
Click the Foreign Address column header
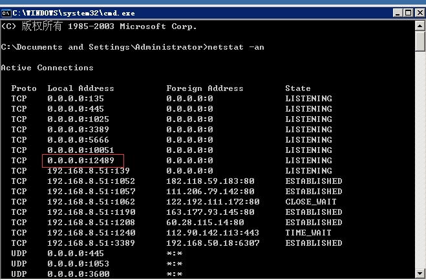pos(205,88)
